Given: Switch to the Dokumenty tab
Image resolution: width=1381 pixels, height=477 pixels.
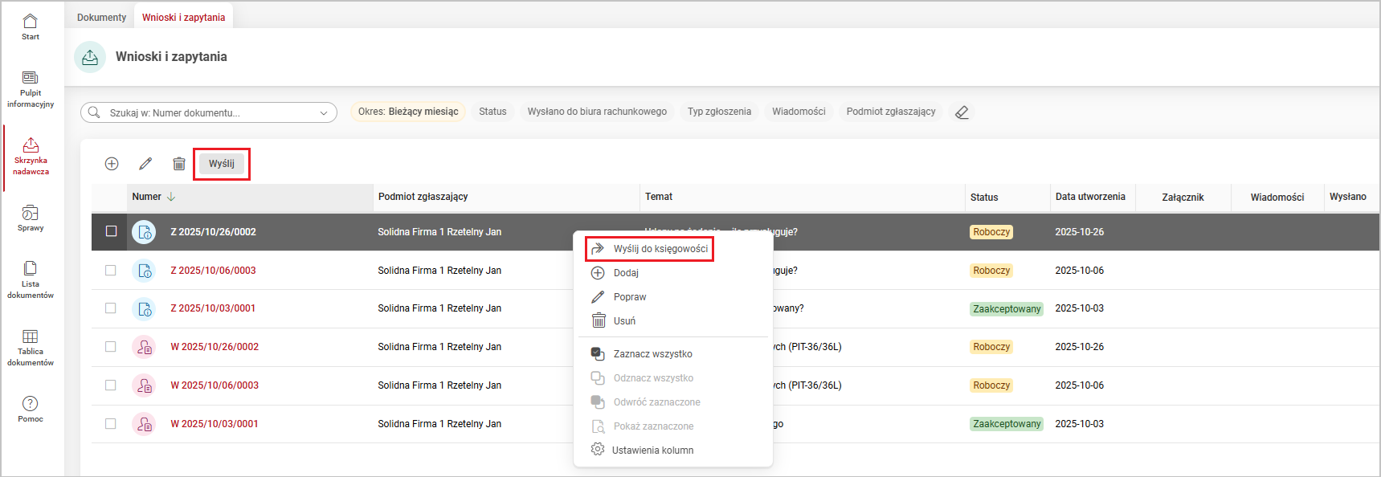Looking at the screenshot, I should (101, 17).
